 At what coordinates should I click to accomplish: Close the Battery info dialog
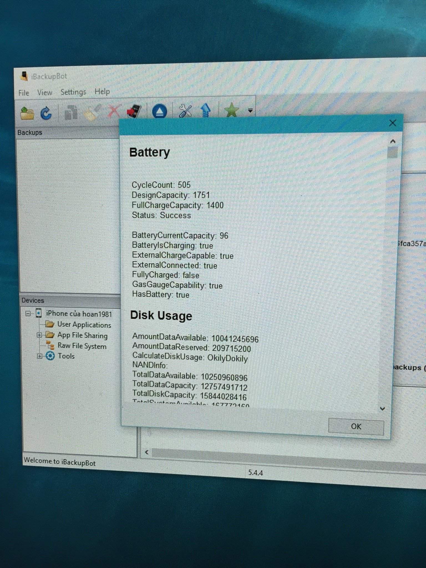point(392,123)
